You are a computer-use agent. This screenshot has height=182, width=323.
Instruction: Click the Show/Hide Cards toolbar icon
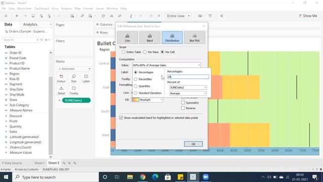[200, 16]
